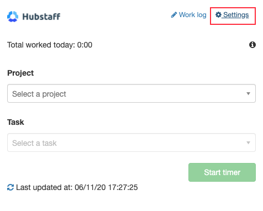
Task: Click the Last updated at timestamp
Action: 77,187
